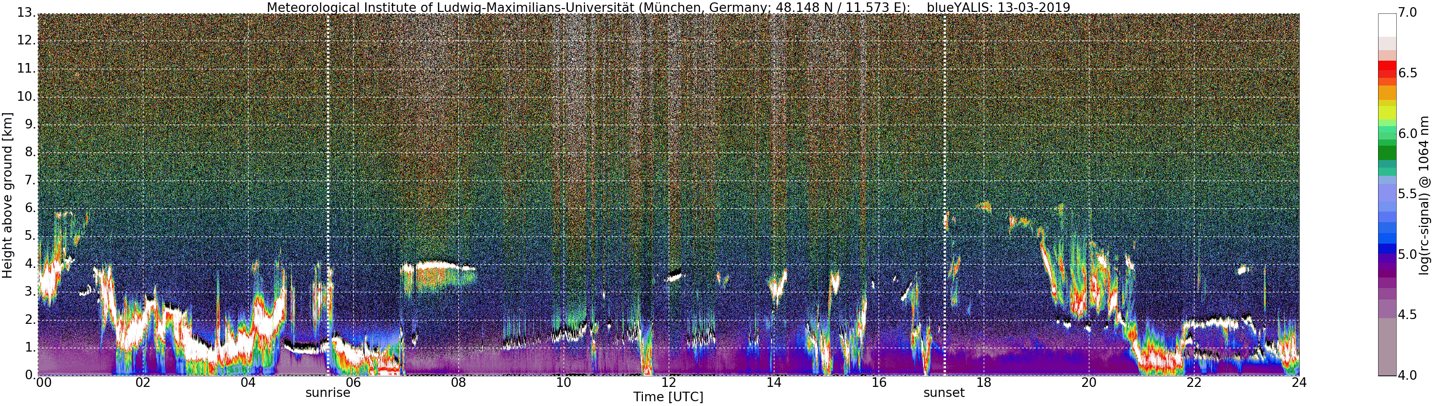Click the colorbar tick label '4.0'

tap(1408, 375)
